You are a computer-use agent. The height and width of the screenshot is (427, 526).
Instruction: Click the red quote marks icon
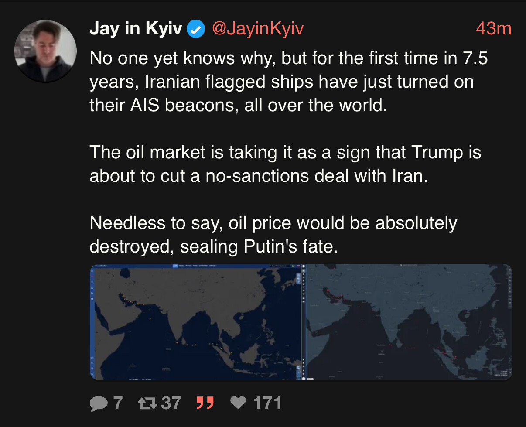[x=205, y=403]
